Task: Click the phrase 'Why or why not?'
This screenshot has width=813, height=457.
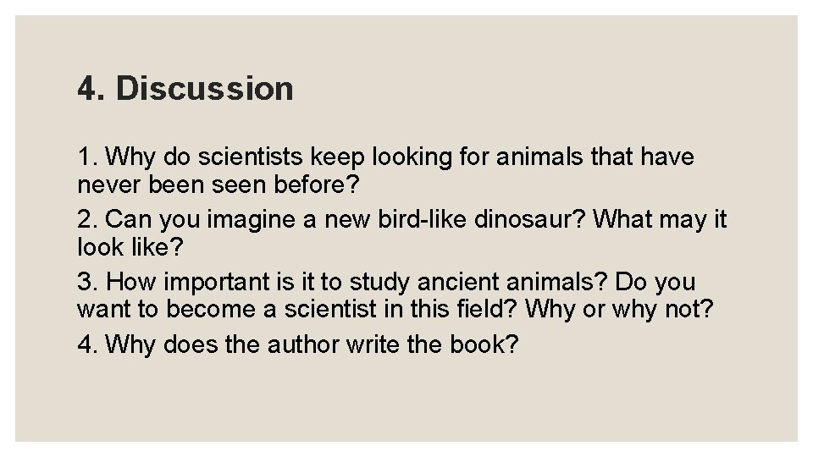Action: pos(620,309)
